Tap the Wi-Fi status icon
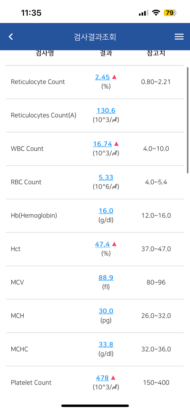The width and height of the screenshot is (190, 411). tap(156, 12)
